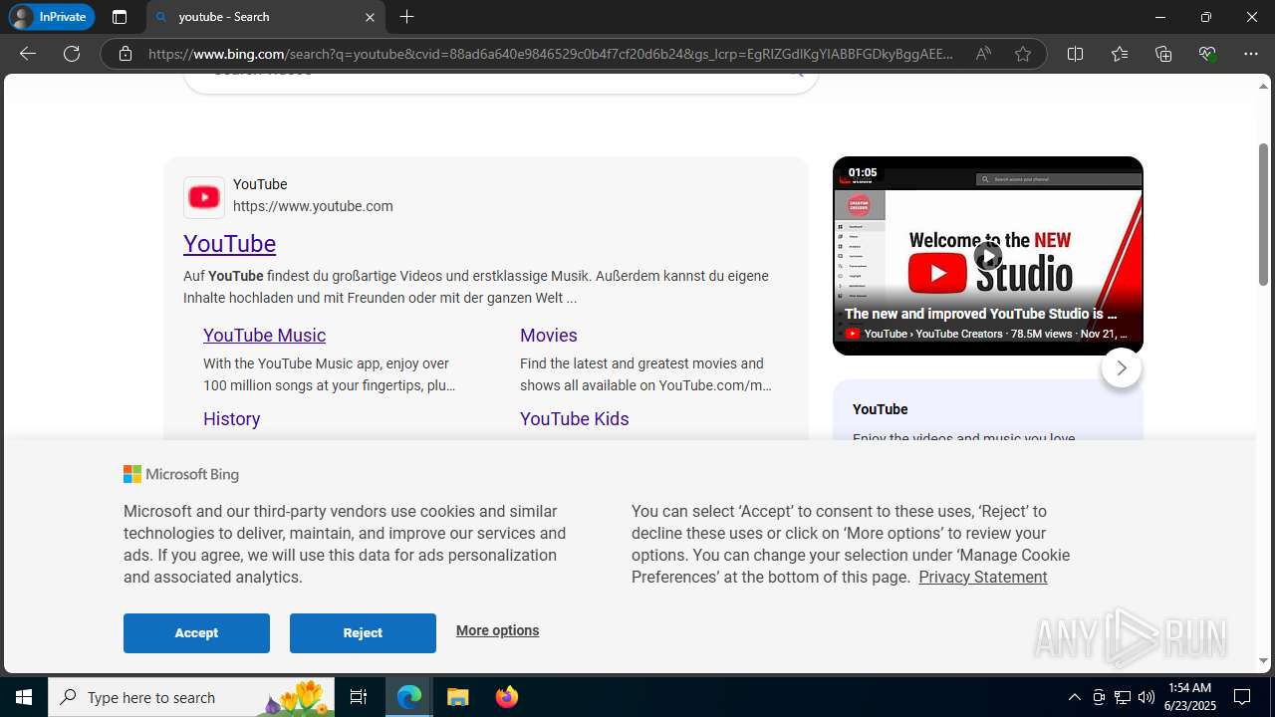Add this page to favorites star
Screen dimensions: 1275x717
pyautogui.click(x=1023, y=54)
